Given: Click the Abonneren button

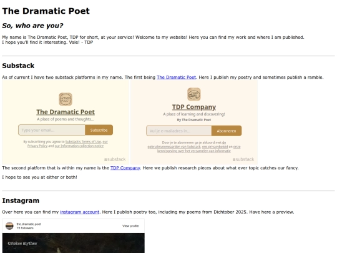Looking at the screenshot, I should point(227,131).
